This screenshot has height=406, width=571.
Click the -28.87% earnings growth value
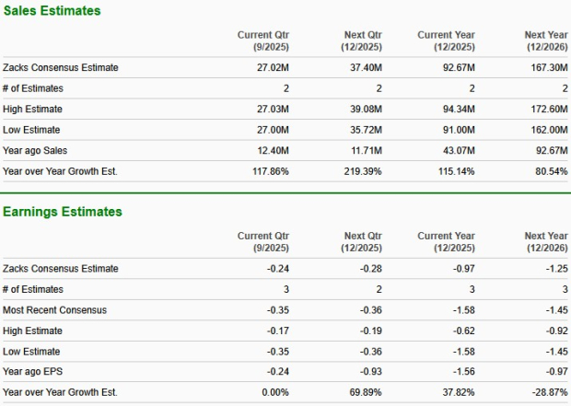point(548,393)
